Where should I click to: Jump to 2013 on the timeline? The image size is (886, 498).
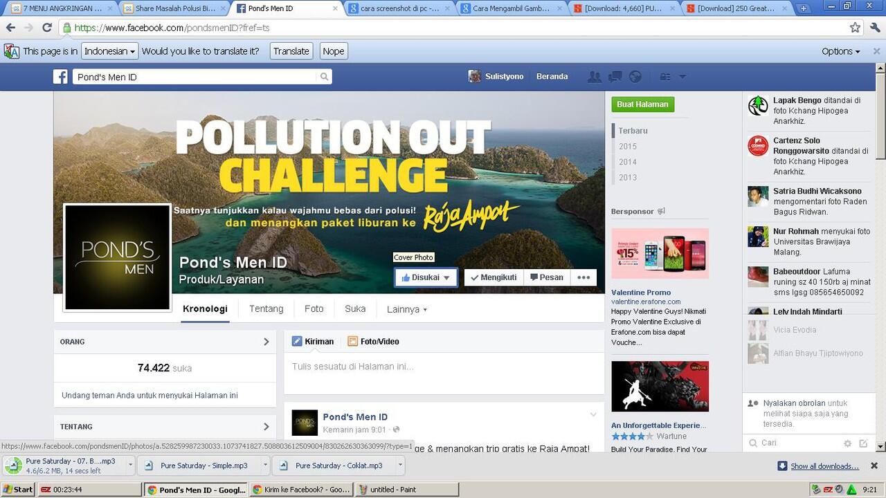[x=628, y=178]
